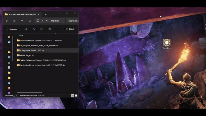Select Companion Spirits 1.12.3.zip
The height and width of the screenshot is (116, 206).
(47, 50)
